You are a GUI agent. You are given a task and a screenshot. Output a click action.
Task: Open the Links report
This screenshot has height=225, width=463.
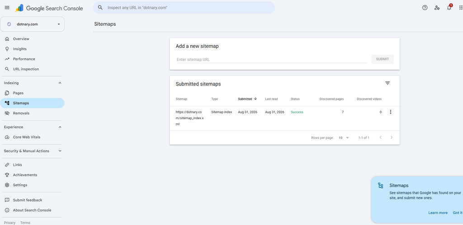[x=32, y=165]
